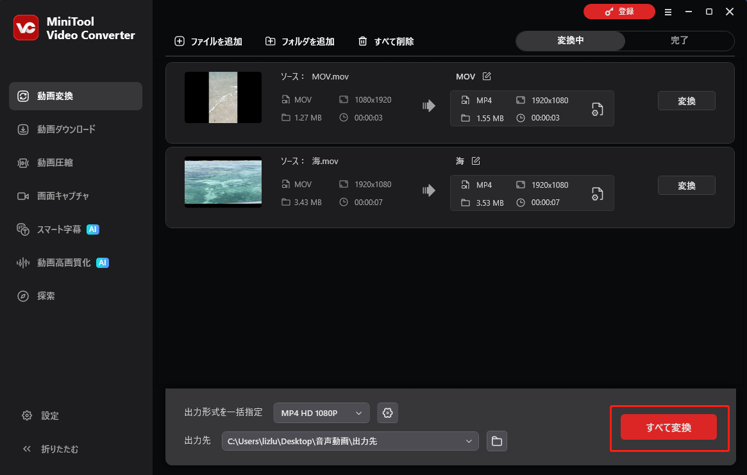Click the source name MOV.mov text
This screenshot has width=747, height=475.
[330, 77]
